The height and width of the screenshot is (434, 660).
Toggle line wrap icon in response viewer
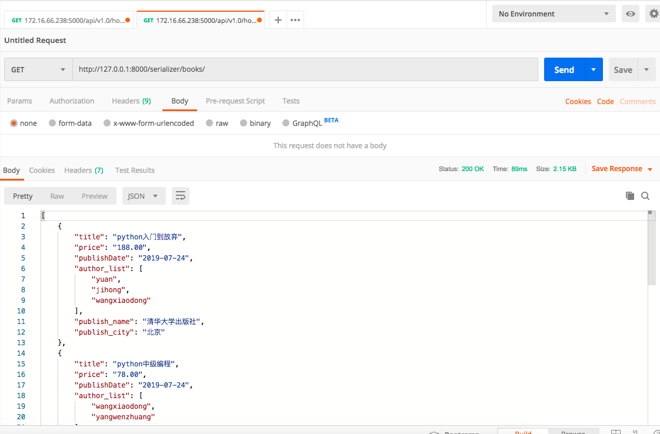click(x=181, y=196)
